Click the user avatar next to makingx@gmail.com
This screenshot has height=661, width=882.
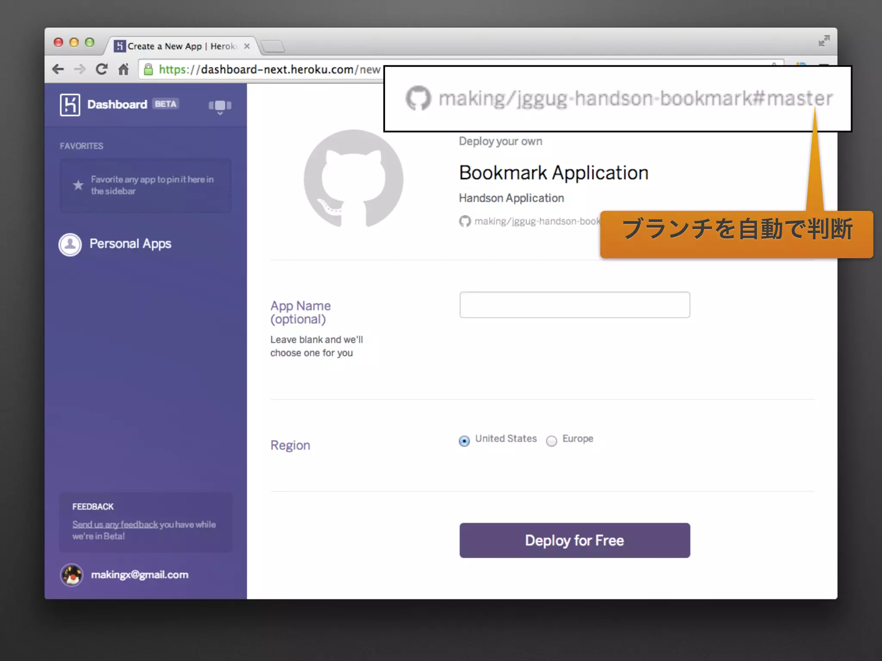click(71, 575)
